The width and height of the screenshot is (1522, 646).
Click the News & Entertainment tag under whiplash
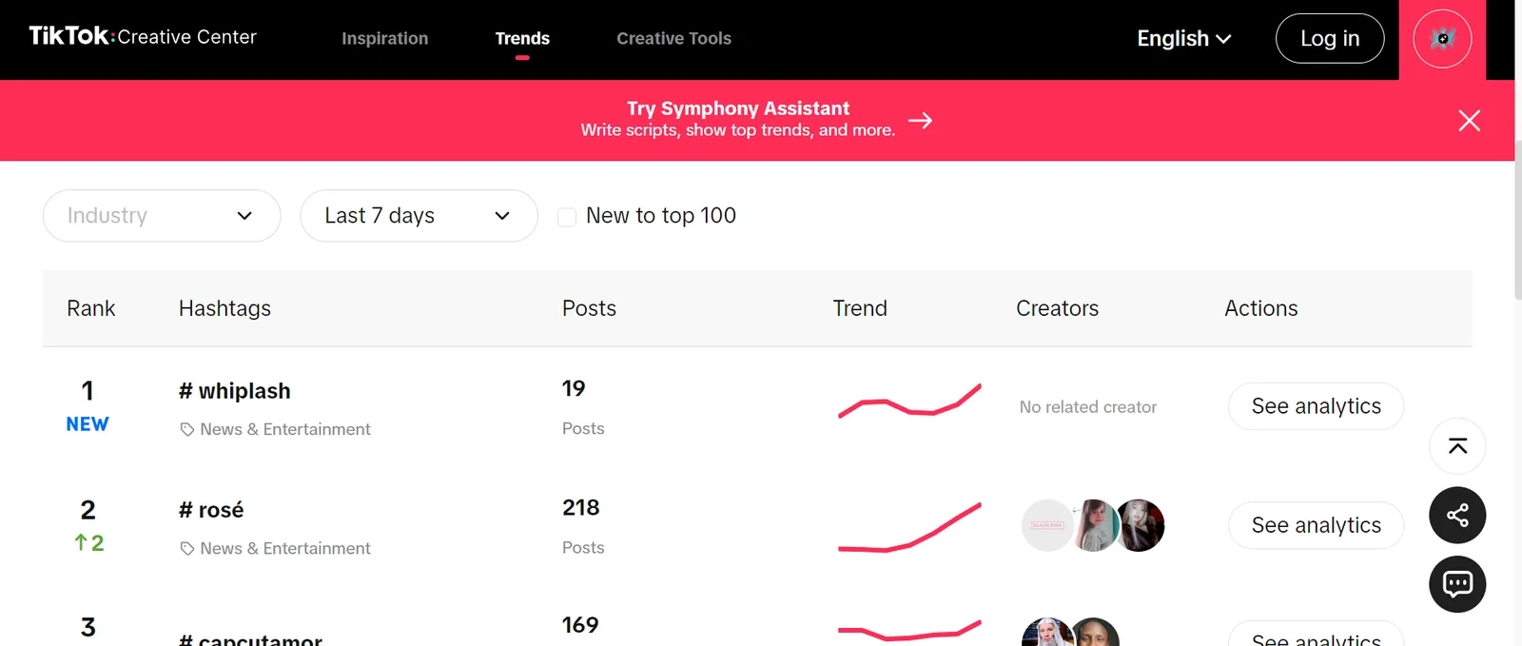pyautogui.click(x=276, y=429)
